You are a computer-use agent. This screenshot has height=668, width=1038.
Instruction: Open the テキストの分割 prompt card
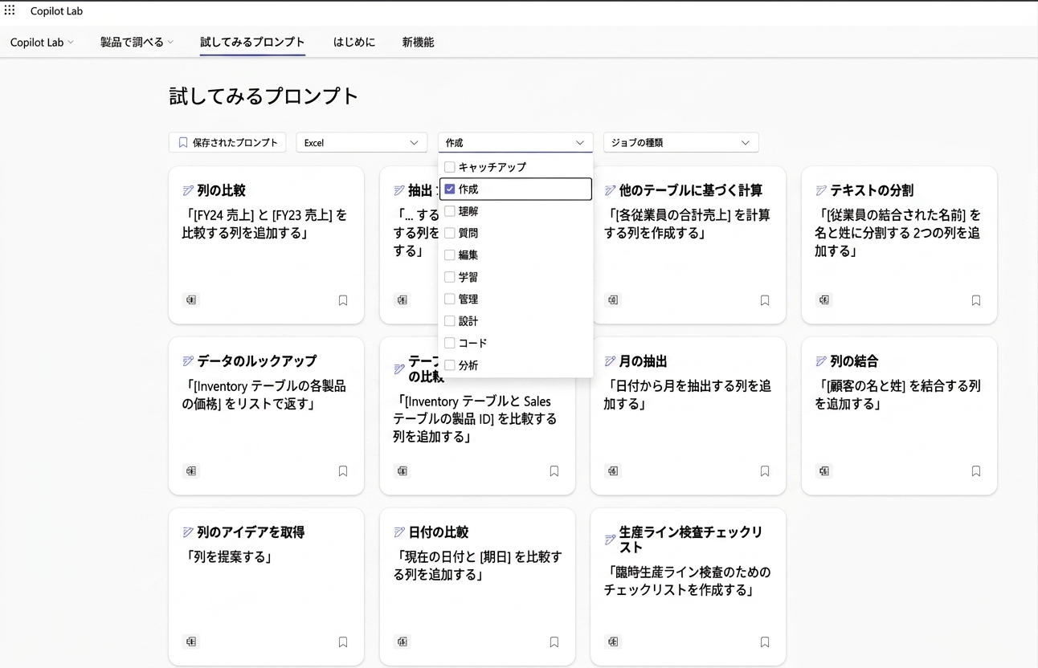tap(899, 245)
